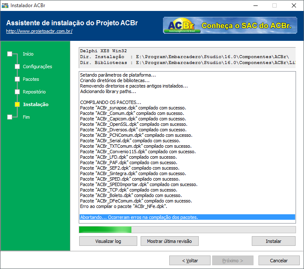Select the 'COMPILANDO OS PACOTES...' log line
Viewport: 304px width, 269px height.
pyautogui.click(x=110, y=102)
